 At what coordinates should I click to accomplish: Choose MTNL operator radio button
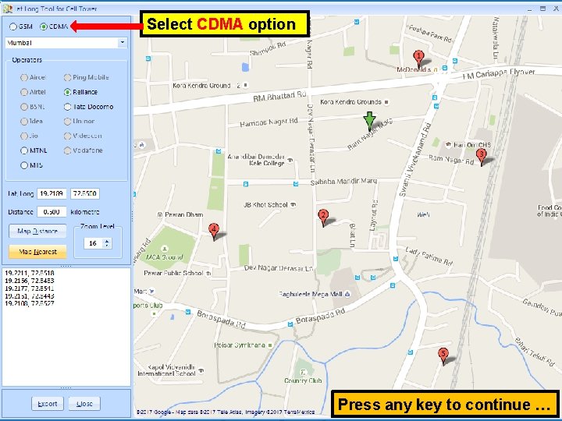[x=24, y=150]
